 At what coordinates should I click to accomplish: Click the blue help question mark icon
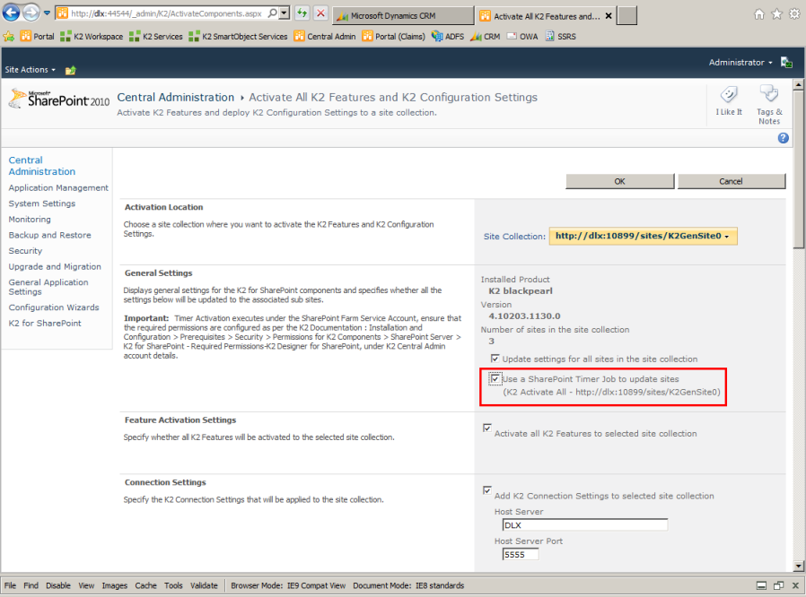pos(784,138)
